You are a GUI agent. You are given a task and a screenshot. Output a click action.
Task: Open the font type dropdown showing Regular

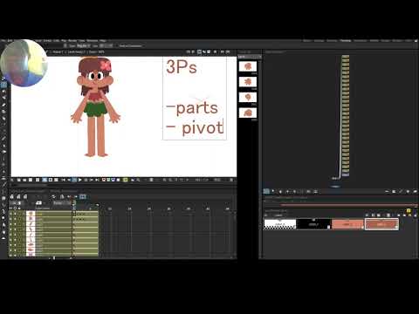tap(84, 46)
